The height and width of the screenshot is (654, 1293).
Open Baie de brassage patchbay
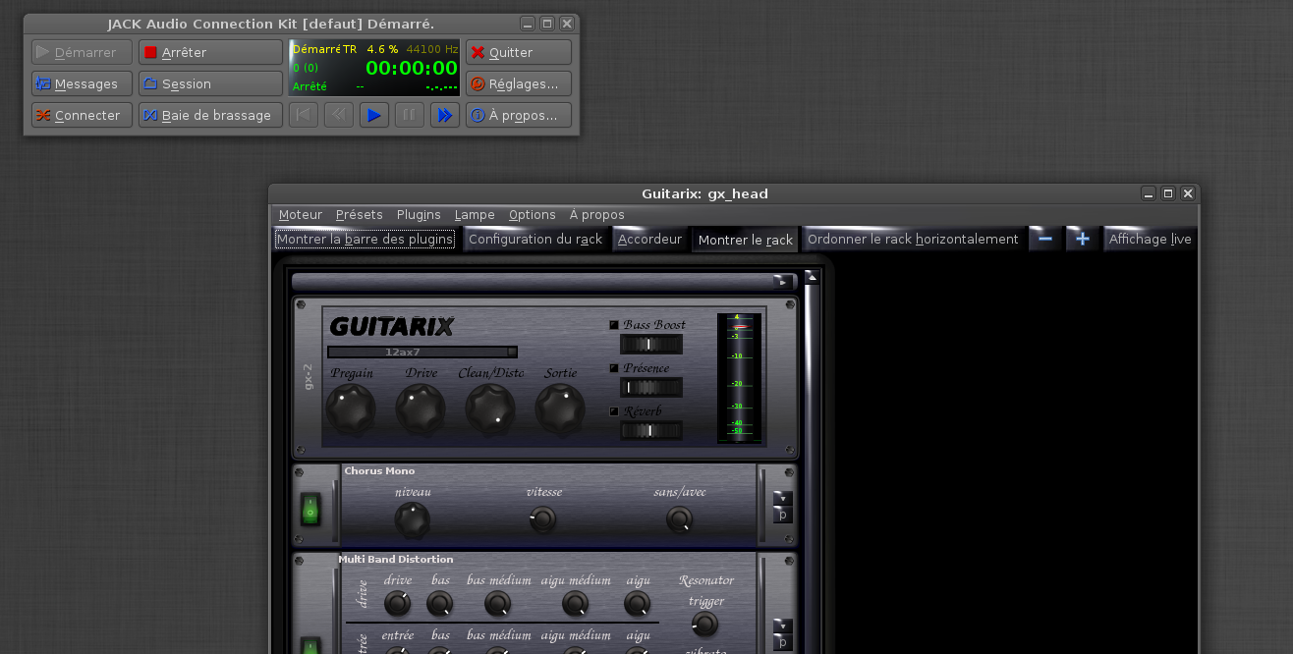pos(210,115)
